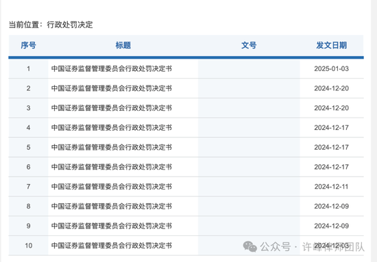
Task: Open the penalty decision in row 4
Action: click(112, 128)
